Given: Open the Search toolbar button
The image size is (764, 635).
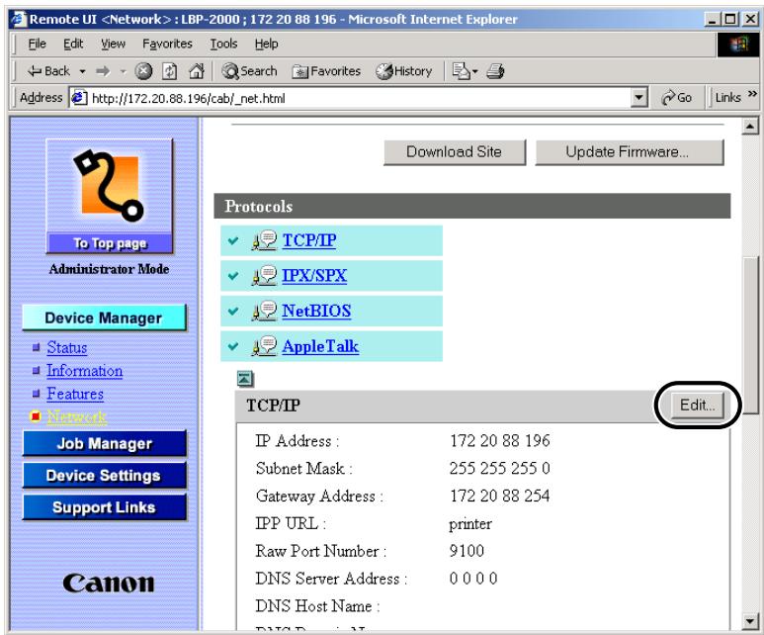Looking at the screenshot, I should (249, 71).
